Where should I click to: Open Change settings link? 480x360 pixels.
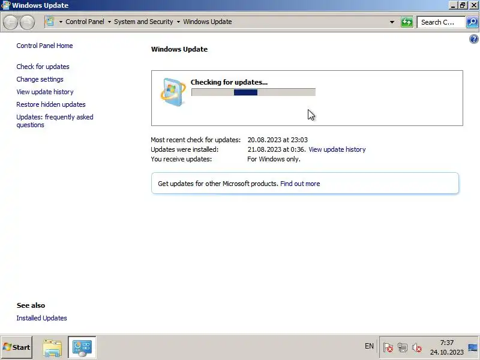[x=40, y=79]
